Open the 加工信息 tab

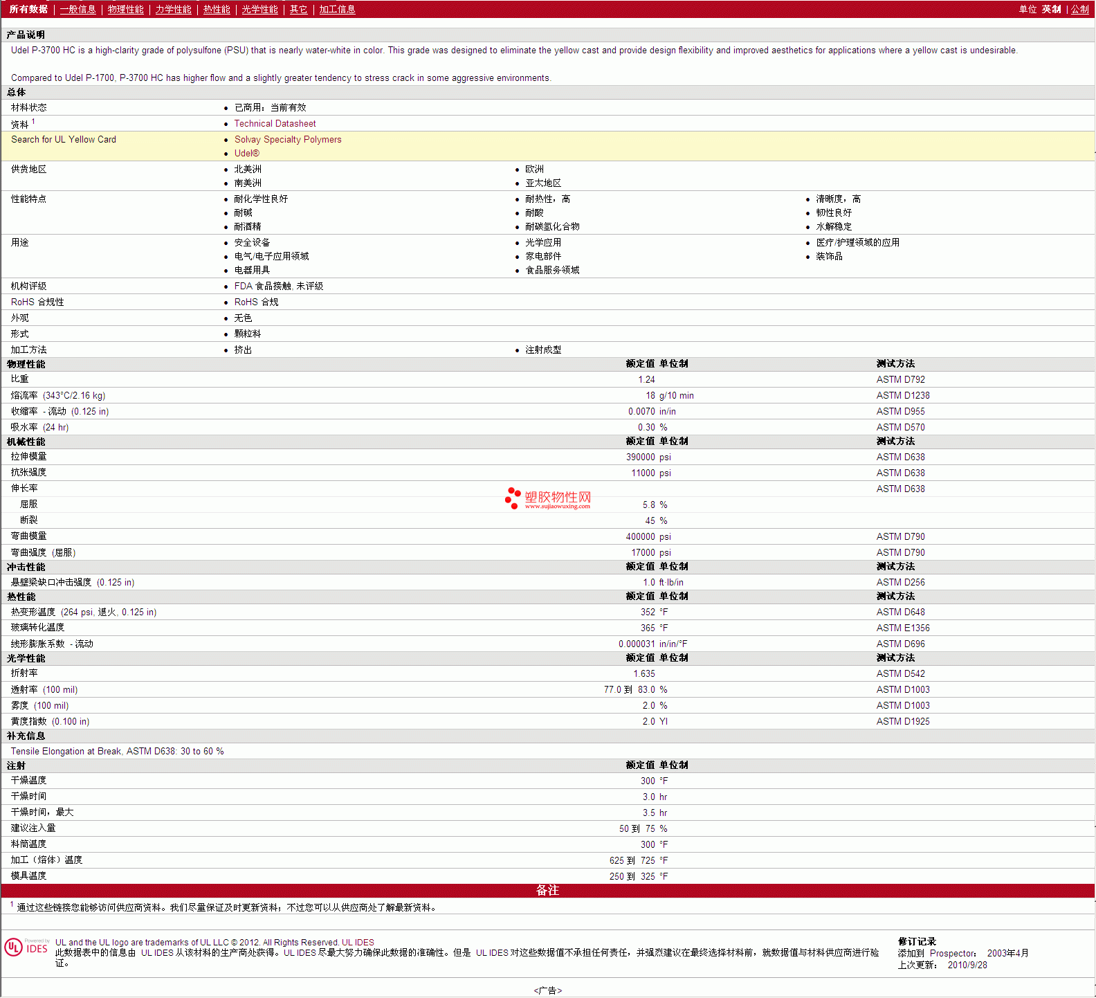pos(337,9)
